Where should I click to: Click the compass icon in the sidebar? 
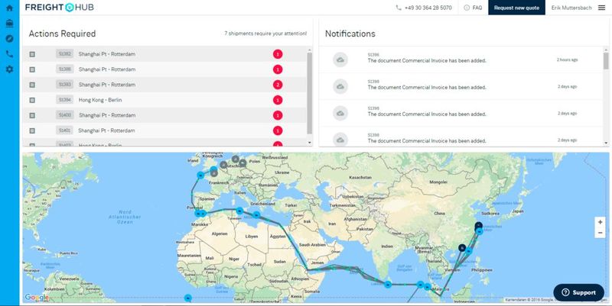pyautogui.click(x=9, y=39)
